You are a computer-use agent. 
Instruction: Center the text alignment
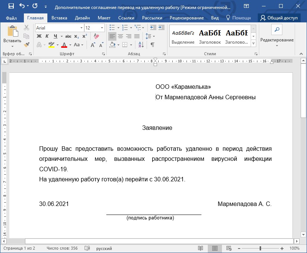pyautogui.click(x=120, y=36)
